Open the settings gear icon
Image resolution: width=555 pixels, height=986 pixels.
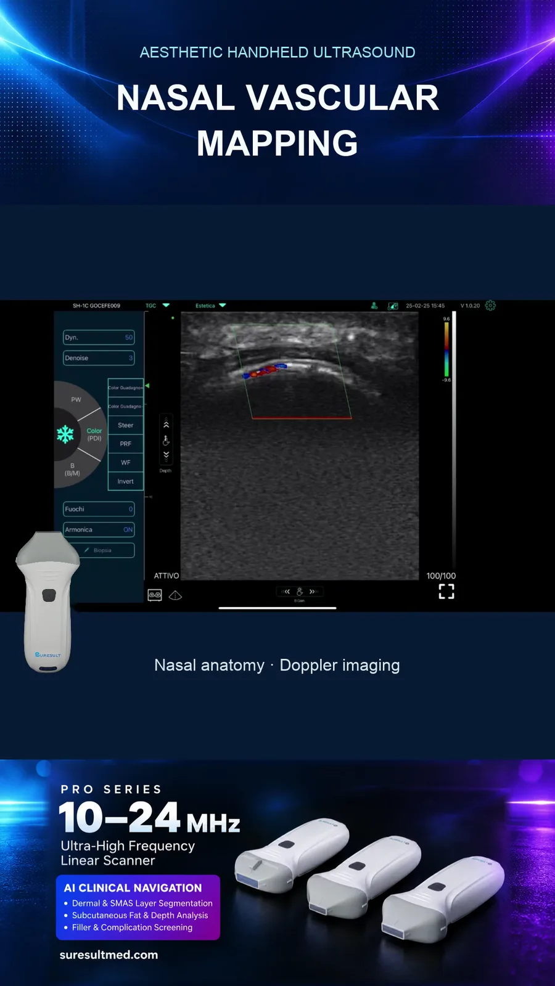point(490,305)
